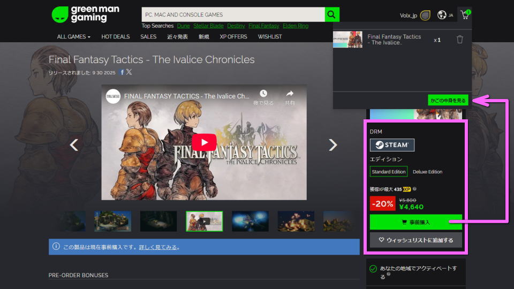Open the ALL GAMES dropdown menu

click(74, 37)
